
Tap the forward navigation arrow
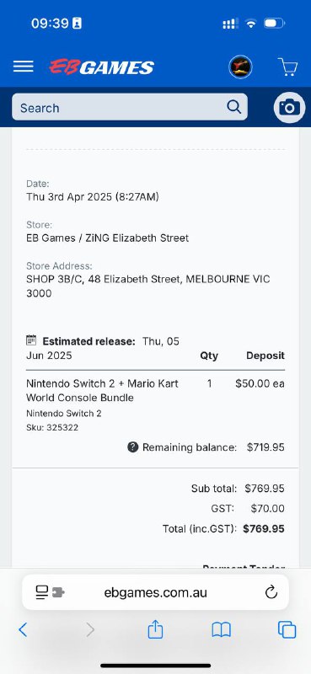pyautogui.click(x=90, y=630)
